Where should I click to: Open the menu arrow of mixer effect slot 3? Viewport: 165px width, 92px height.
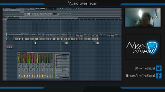point(56,59)
